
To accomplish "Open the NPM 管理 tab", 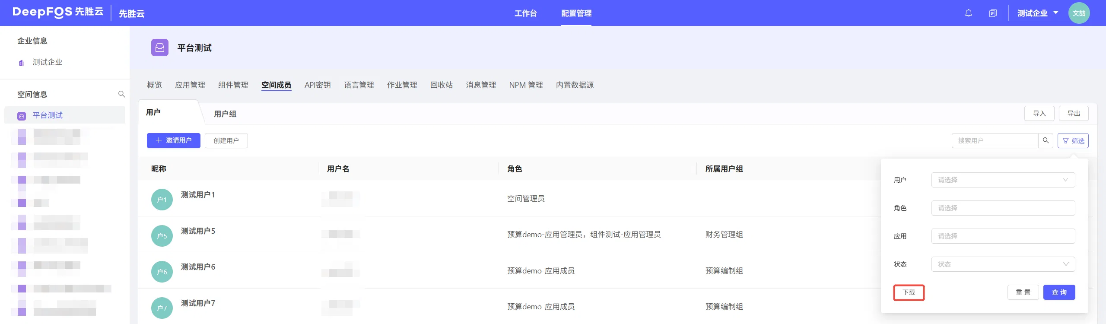I will point(526,85).
